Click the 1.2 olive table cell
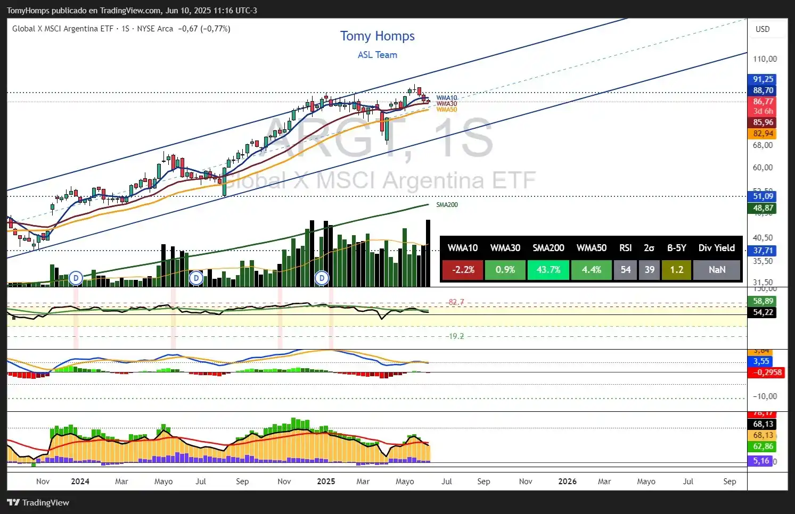This screenshot has width=795, height=514. coord(677,270)
